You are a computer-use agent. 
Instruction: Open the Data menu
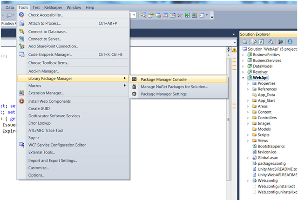tap(9, 7)
